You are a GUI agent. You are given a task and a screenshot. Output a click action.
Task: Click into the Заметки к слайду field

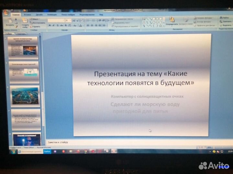pos(139,142)
